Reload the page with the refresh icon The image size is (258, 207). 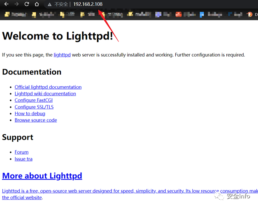pos(27,4)
